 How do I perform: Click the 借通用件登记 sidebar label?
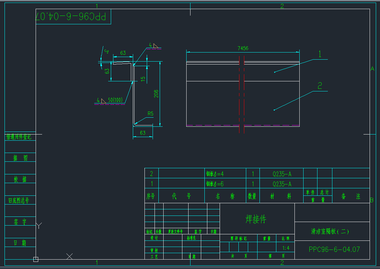pos(19,137)
